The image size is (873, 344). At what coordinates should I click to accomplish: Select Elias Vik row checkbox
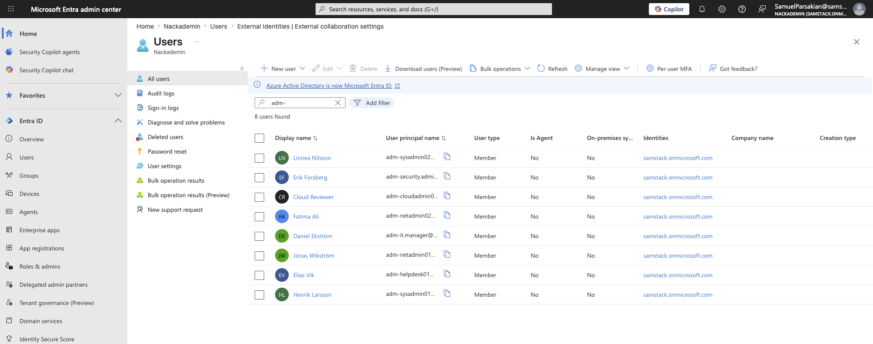point(260,275)
